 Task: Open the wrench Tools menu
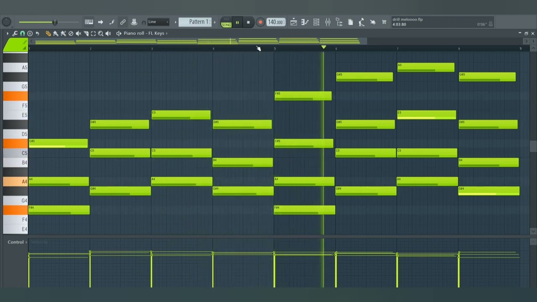[x=15, y=33]
